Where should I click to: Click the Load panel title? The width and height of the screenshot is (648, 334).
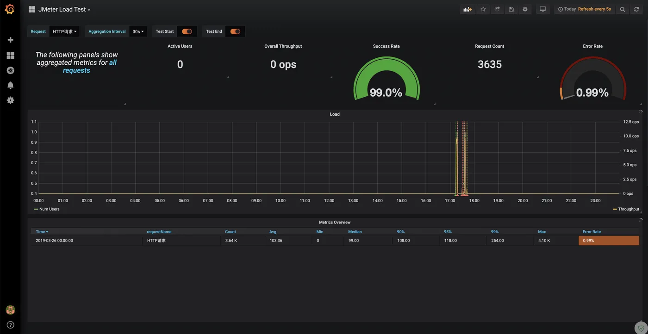(x=335, y=114)
